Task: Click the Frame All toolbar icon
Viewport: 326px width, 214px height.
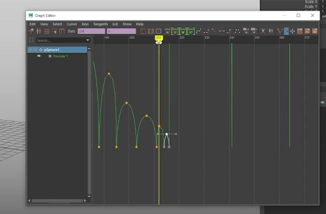Action: tap(143, 31)
